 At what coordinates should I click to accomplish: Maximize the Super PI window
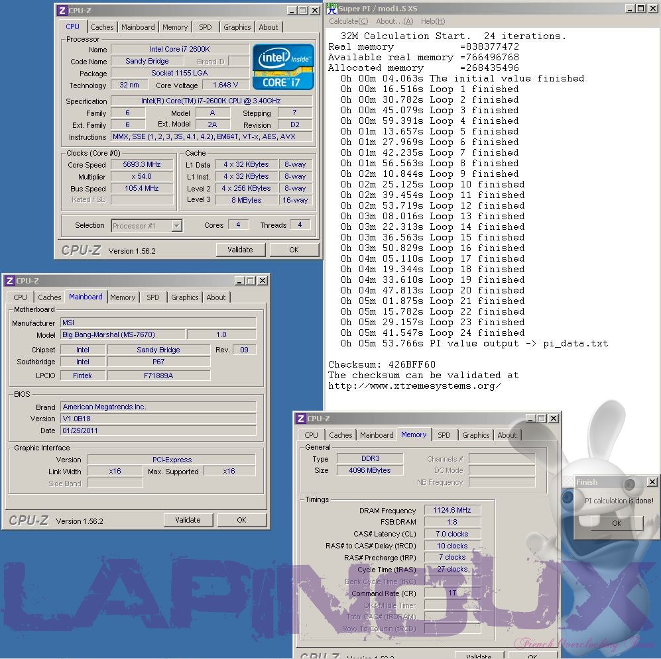click(640, 9)
